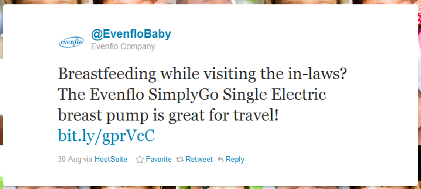
Task: Click the Retweet arrows icon
Action: tap(179, 160)
